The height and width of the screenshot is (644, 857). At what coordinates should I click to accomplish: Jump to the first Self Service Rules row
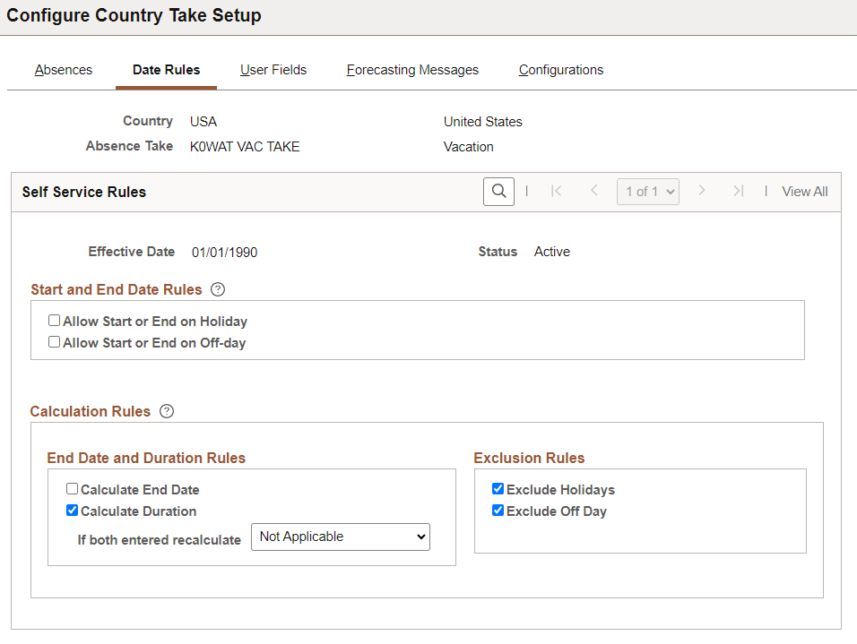point(556,191)
